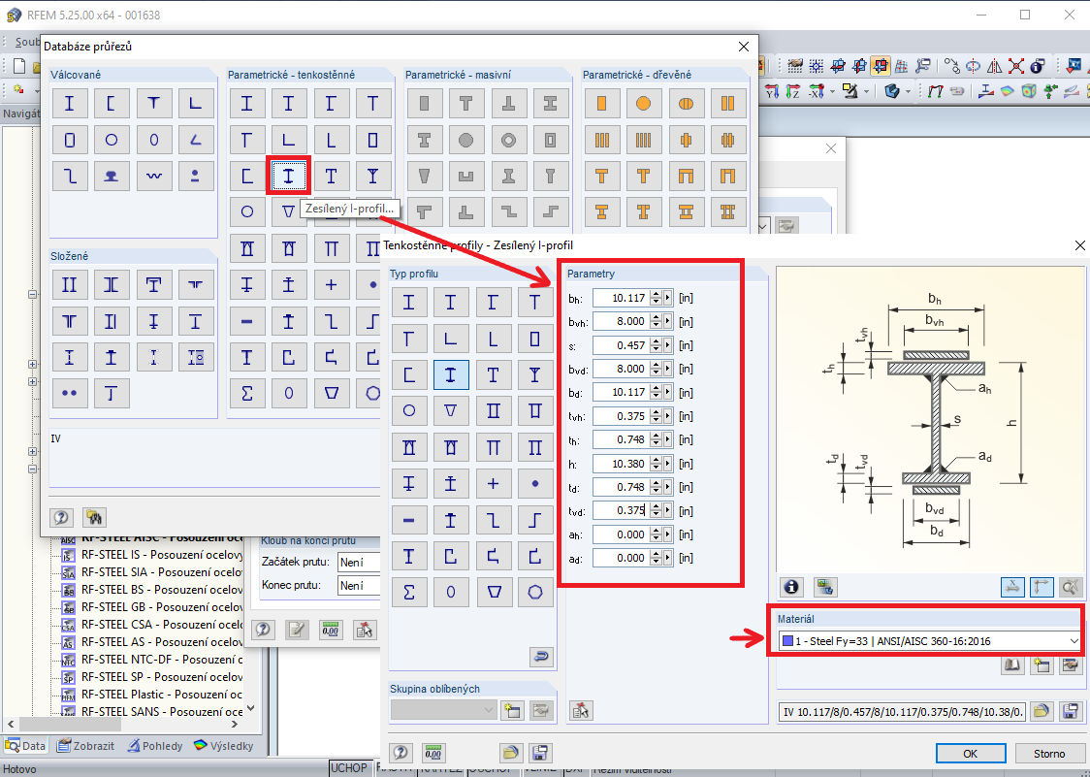
Task: Choose the round pipe section under Válcované
Action: click(112, 140)
